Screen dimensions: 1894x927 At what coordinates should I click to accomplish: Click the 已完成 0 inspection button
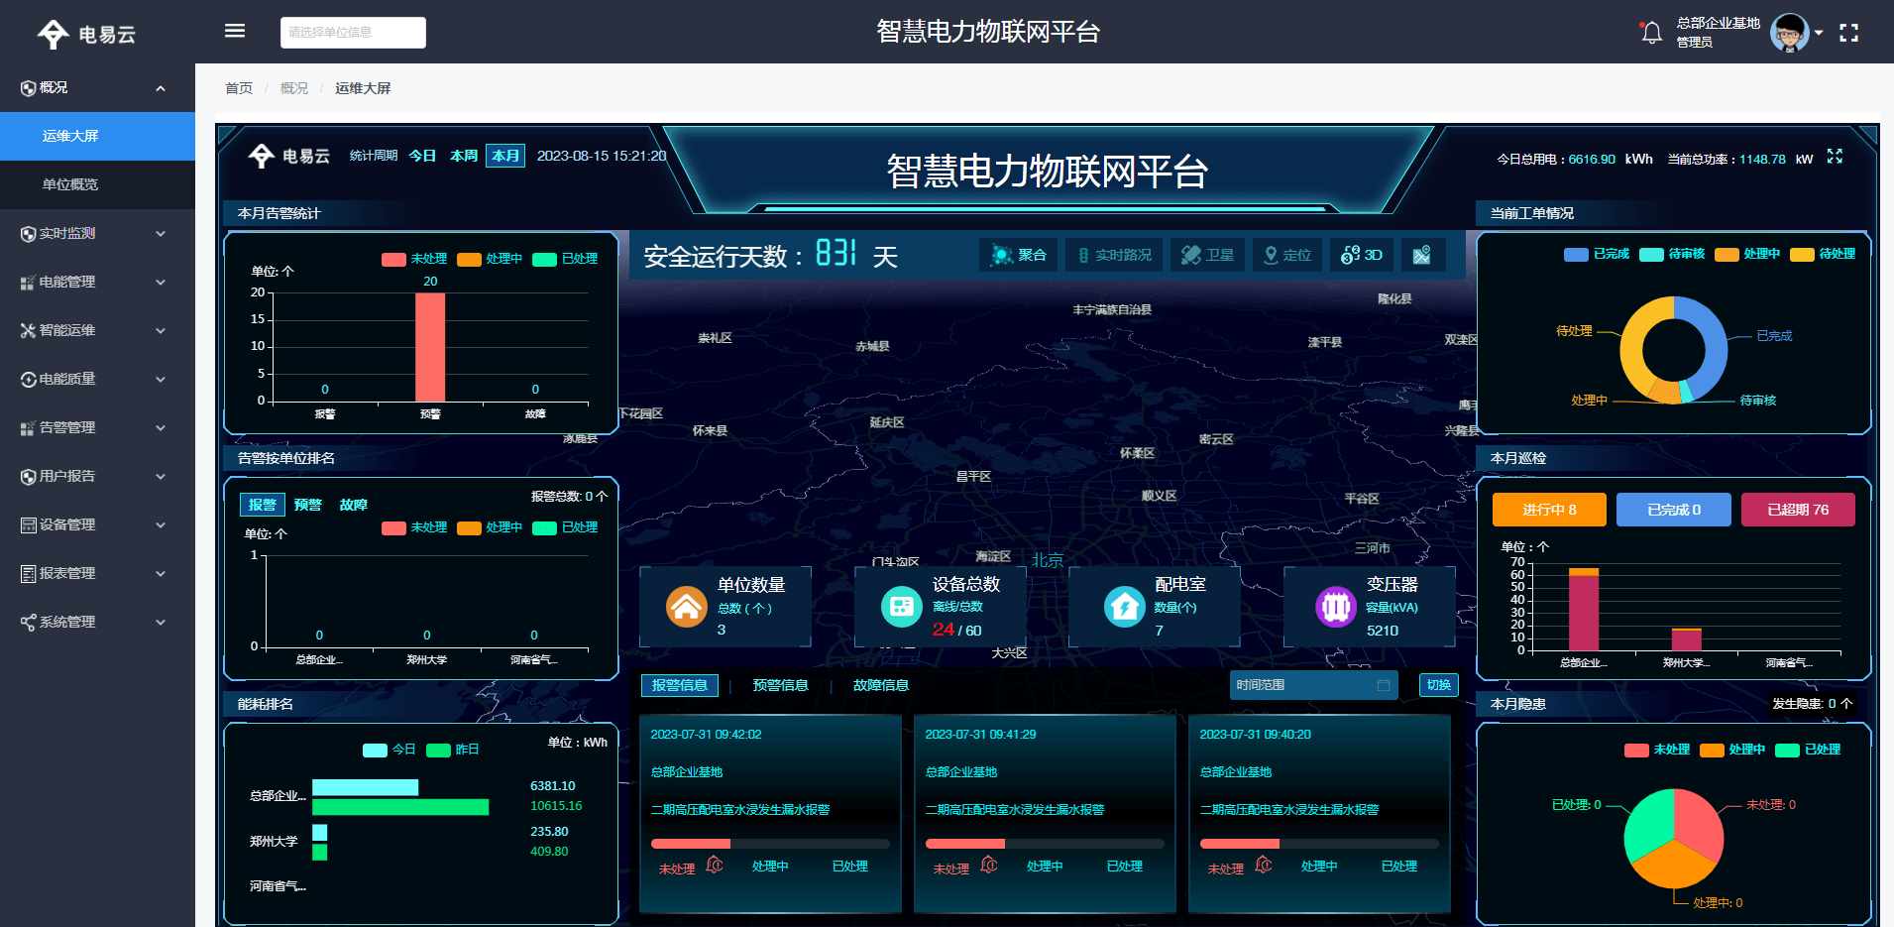[x=1674, y=510]
